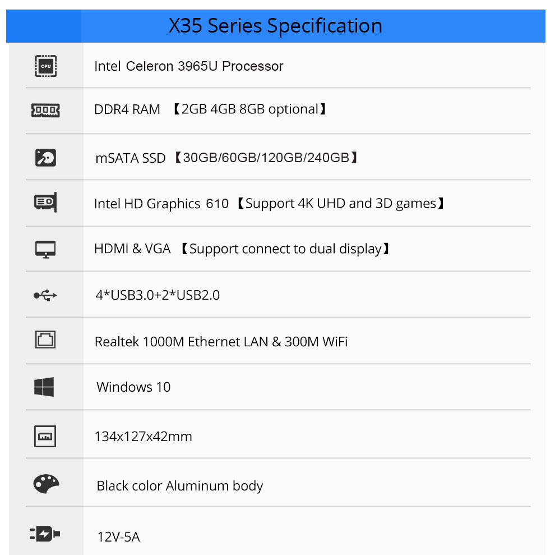Viewport: 555px width, 555px height.
Task: Click the graphics card icon
Action: click(x=45, y=203)
